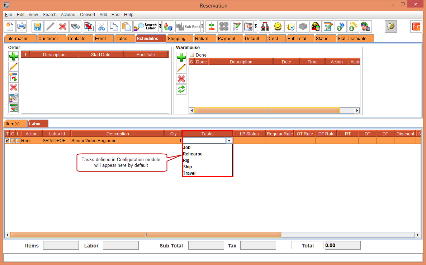Collapse the Tasks dropdown arrow

(229, 141)
